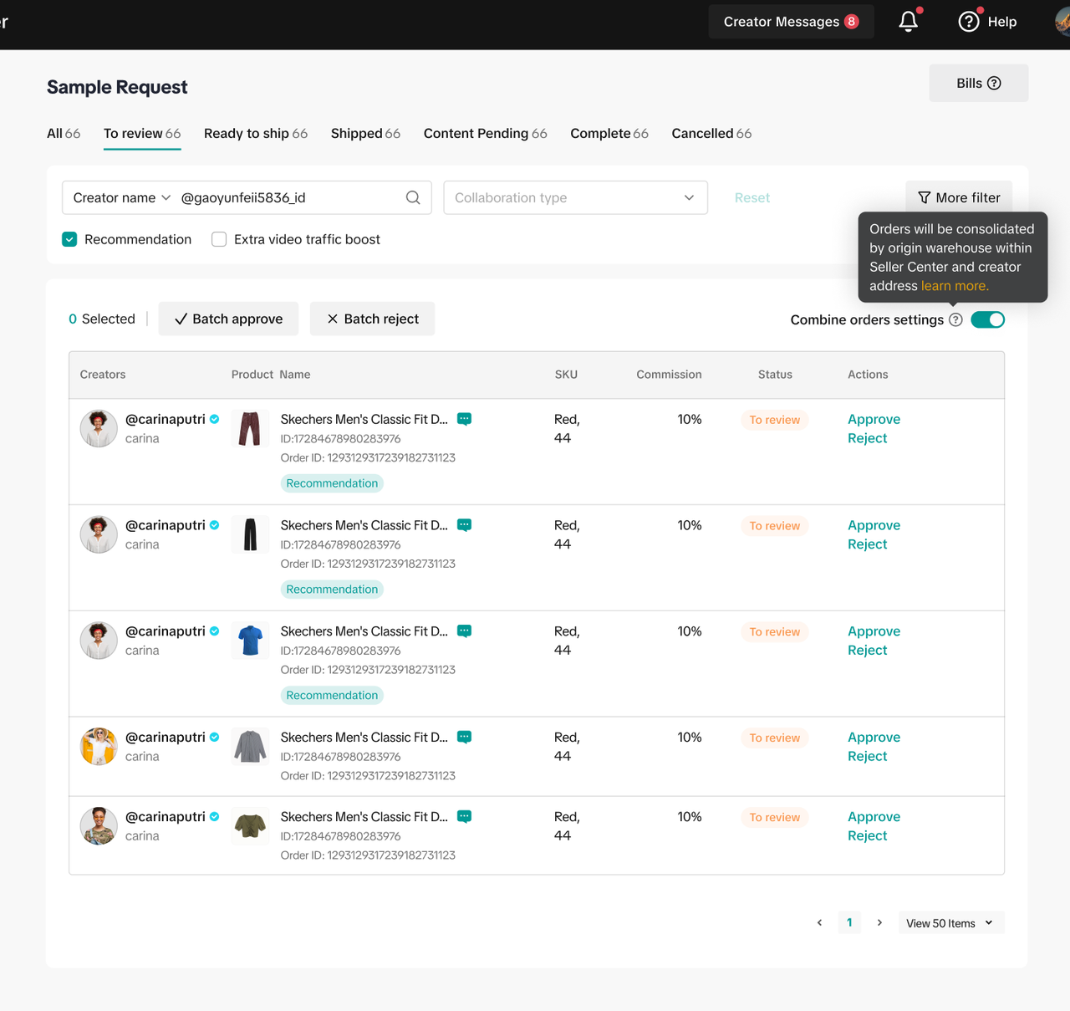Screen dimensions: 1070x1011
Task: Switch to the Content Pending tab
Action: tap(485, 134)
